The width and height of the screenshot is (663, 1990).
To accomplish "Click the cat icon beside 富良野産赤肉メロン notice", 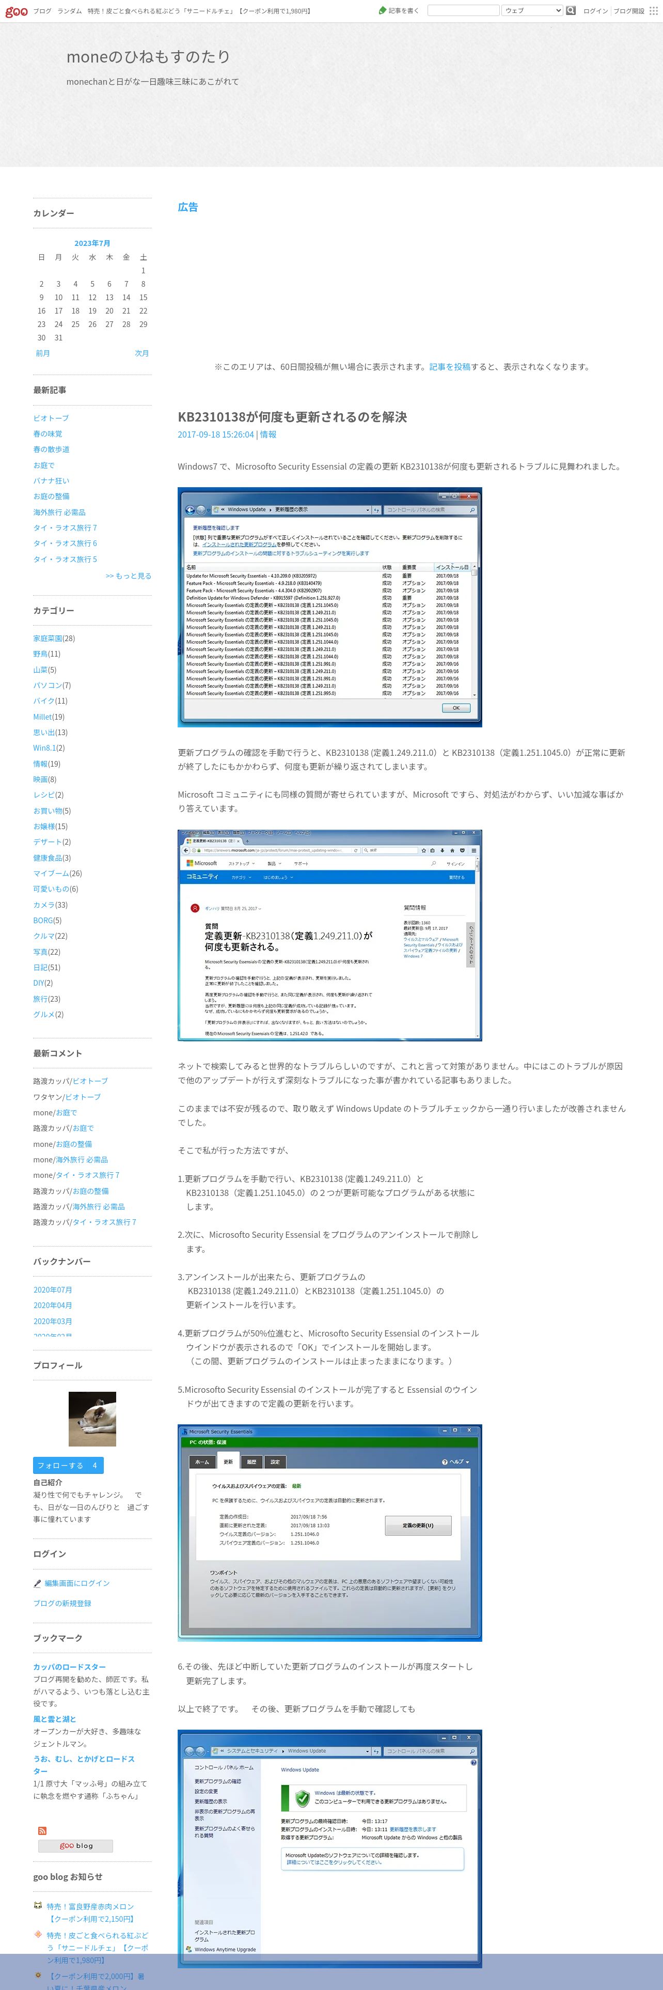I will pyautogui.click(x=38, y=1906).
